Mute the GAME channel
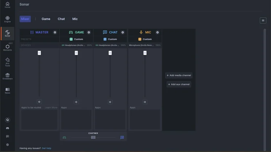 coord(76,102)
